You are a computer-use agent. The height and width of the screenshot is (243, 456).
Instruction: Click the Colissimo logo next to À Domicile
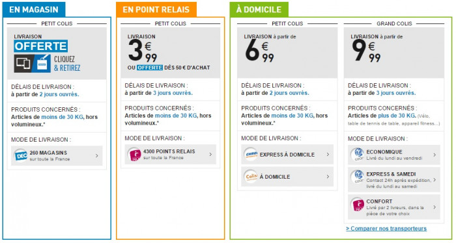pos(251,176)
